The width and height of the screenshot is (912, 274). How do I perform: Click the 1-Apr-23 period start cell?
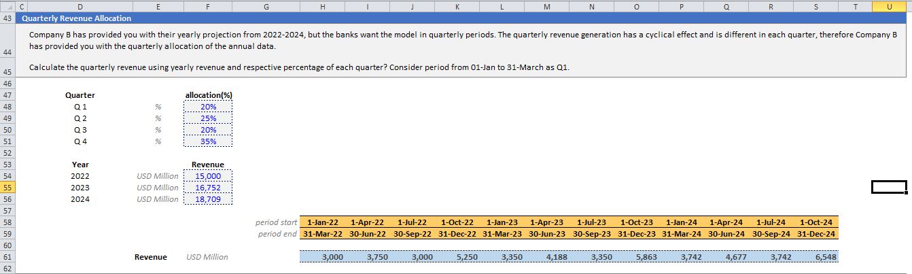point(547,222)
